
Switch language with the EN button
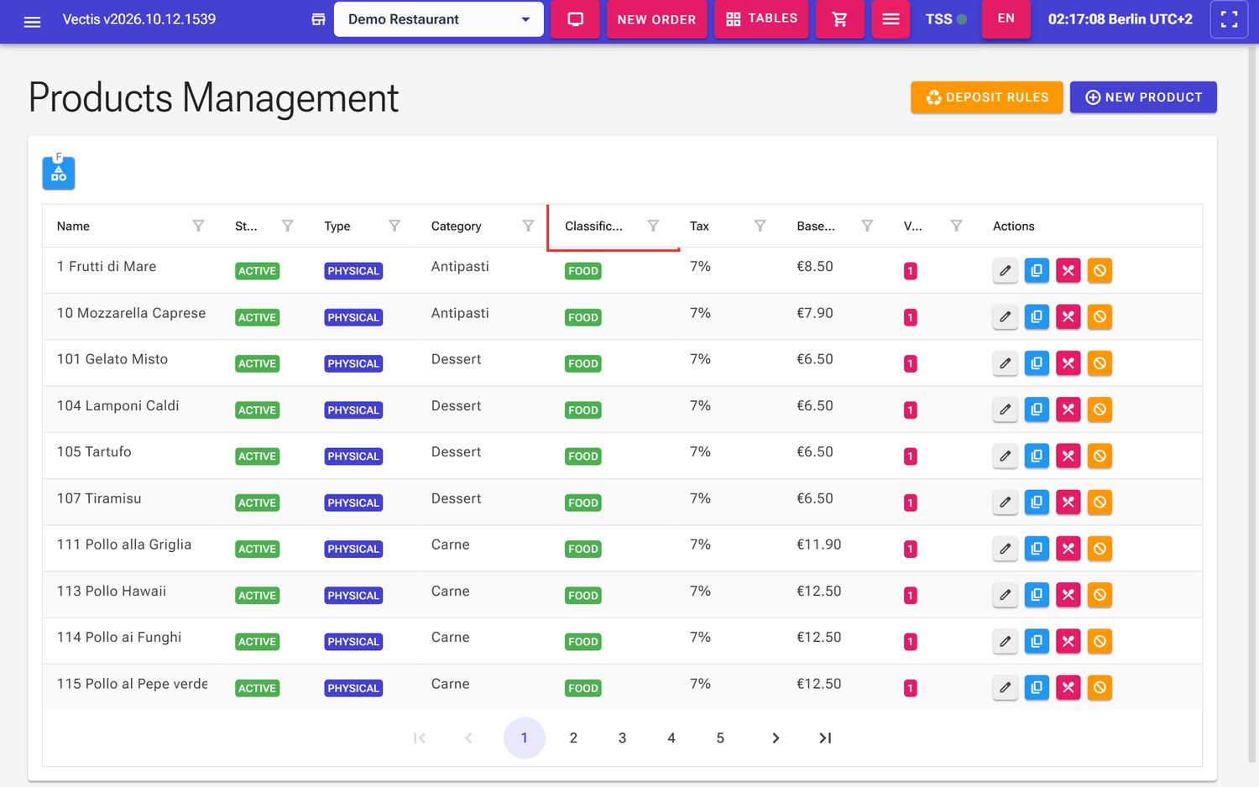pos(1006,18)
